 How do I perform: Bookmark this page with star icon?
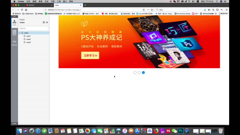152,10
